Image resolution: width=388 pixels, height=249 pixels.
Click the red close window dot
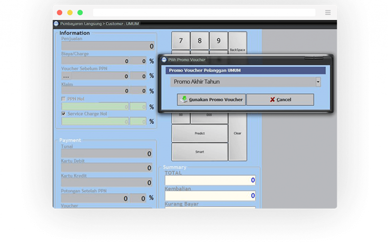coord(59,12)
